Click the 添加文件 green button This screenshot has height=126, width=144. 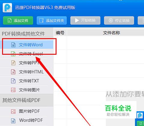pyautogui.click(x=18, y=20)
